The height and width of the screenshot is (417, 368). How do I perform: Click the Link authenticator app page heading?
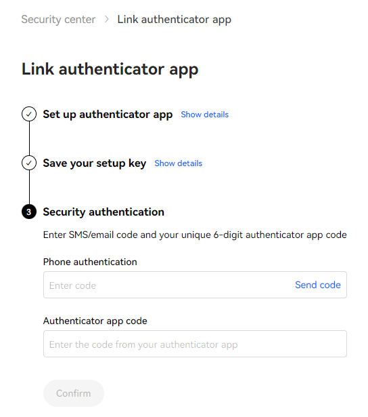[x=110, y=69]
